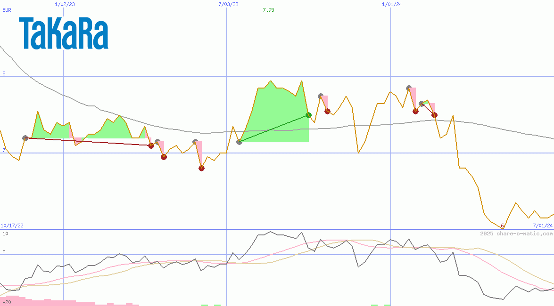Viewport: 554px width, 306px height.
Task: Select the 7/03/23 date label
Action: click(x=228, y=4)
